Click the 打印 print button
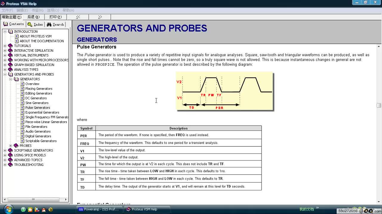382x214 pixels. 56,17
